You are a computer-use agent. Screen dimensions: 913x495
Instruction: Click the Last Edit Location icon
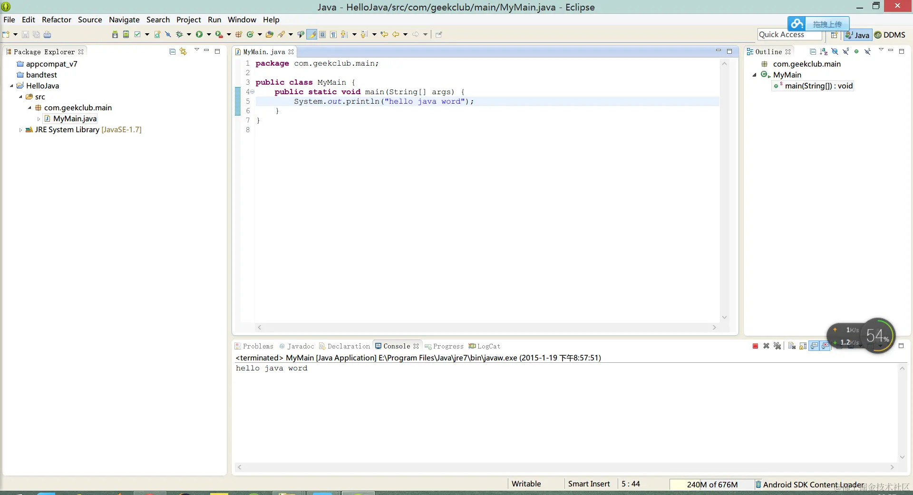384,34
